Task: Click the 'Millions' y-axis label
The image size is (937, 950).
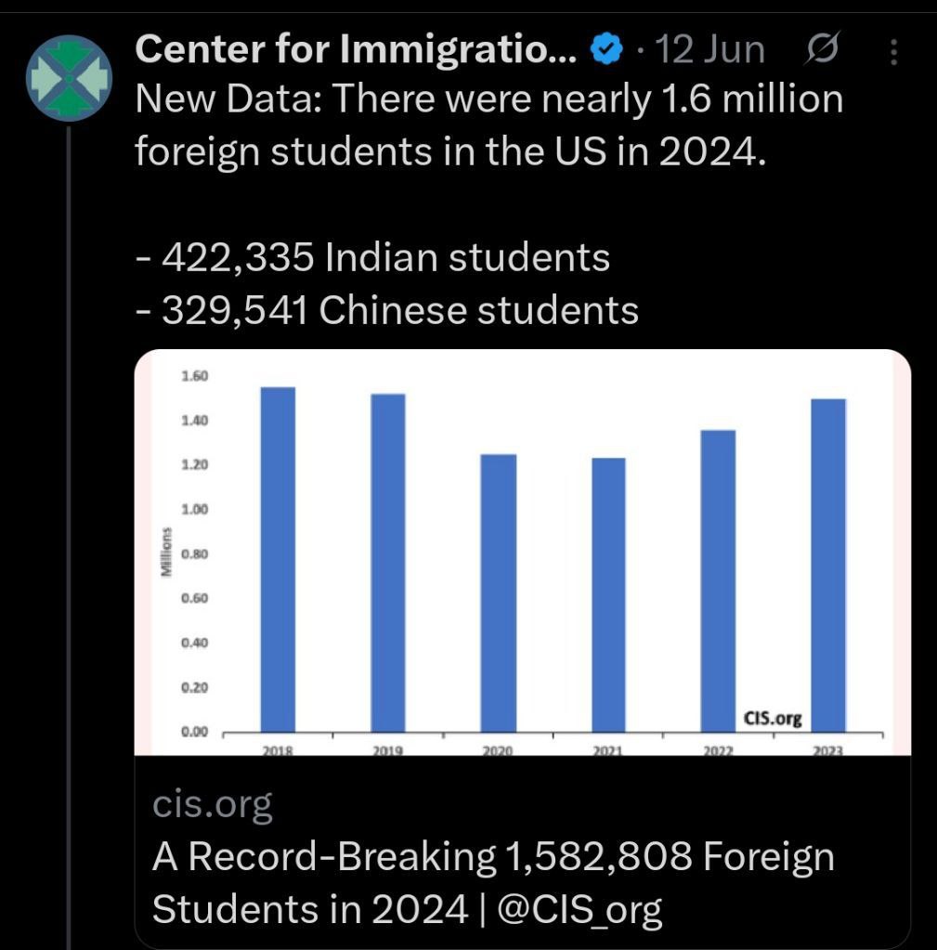Action: [x=165, y=552]
